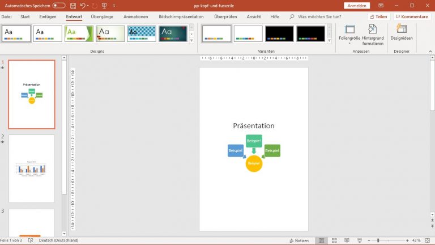435x245 pixels.
Task: Toggle the Notizen pane
Action: pos(299,240)
